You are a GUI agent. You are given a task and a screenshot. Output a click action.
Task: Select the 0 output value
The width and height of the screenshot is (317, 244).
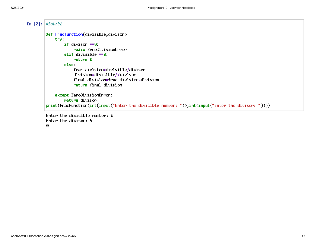(x=48, y=125)
